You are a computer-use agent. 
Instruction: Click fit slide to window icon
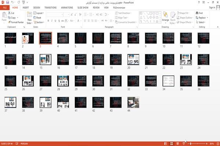tap(218, 143)
